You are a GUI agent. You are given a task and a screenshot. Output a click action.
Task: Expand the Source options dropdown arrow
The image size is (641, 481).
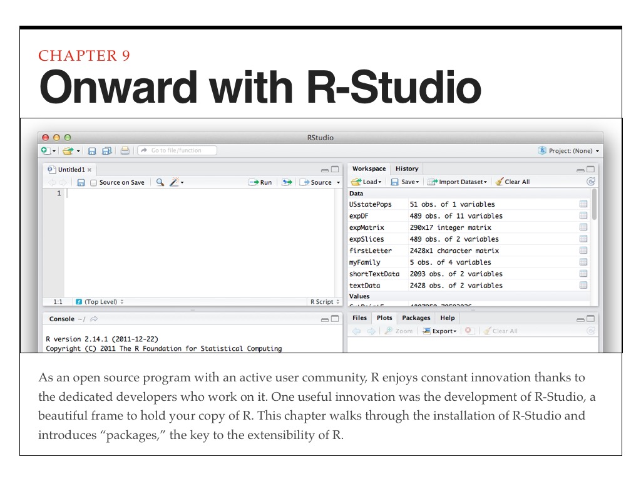(339, 182)
